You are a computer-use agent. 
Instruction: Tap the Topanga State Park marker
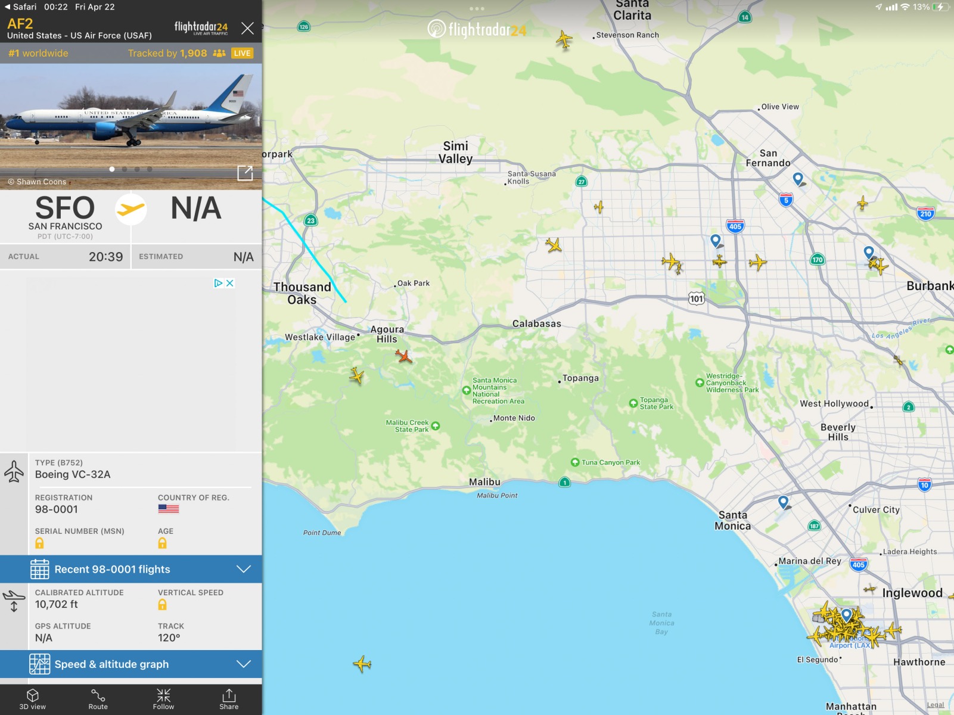tap(633, 403)
